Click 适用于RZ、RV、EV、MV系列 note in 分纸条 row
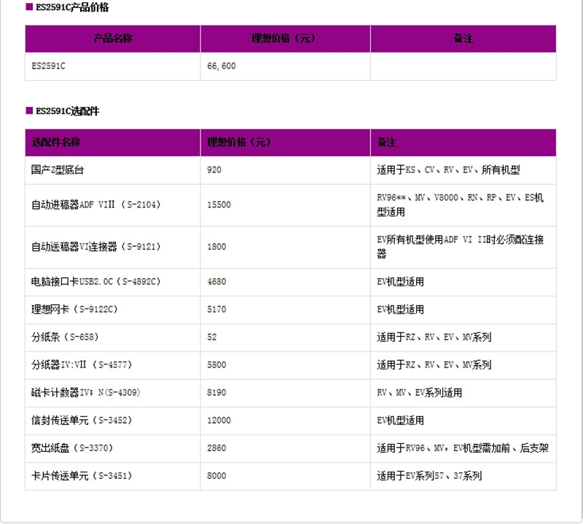Screen dimensions: 583x524 pos(434,337)
